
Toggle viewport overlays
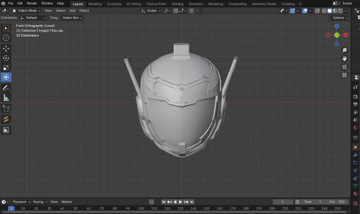point(305,11)
